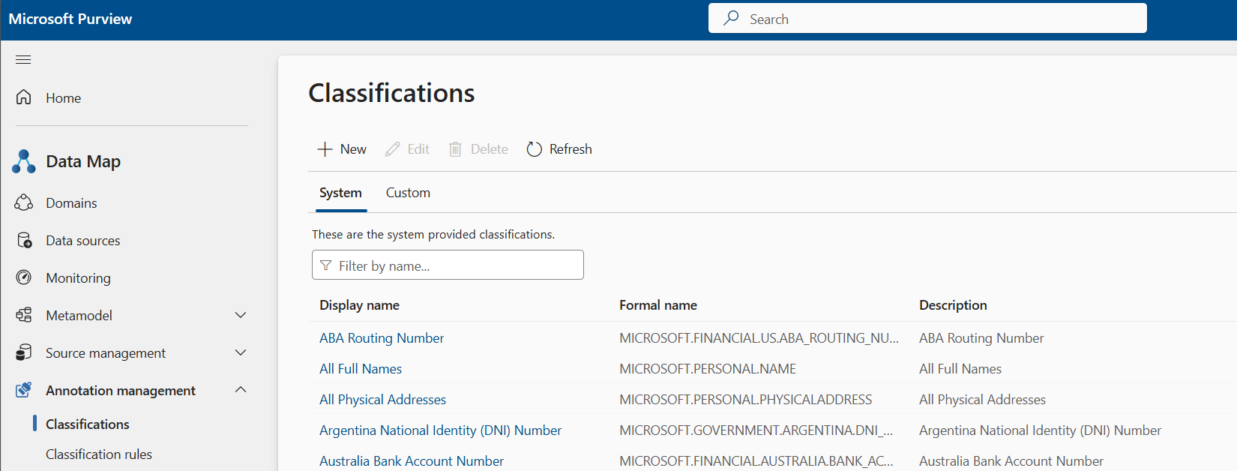This screenshot has width=1237, height=471.
Task: Open Home from the sidebar
Action: pos(63,98)
